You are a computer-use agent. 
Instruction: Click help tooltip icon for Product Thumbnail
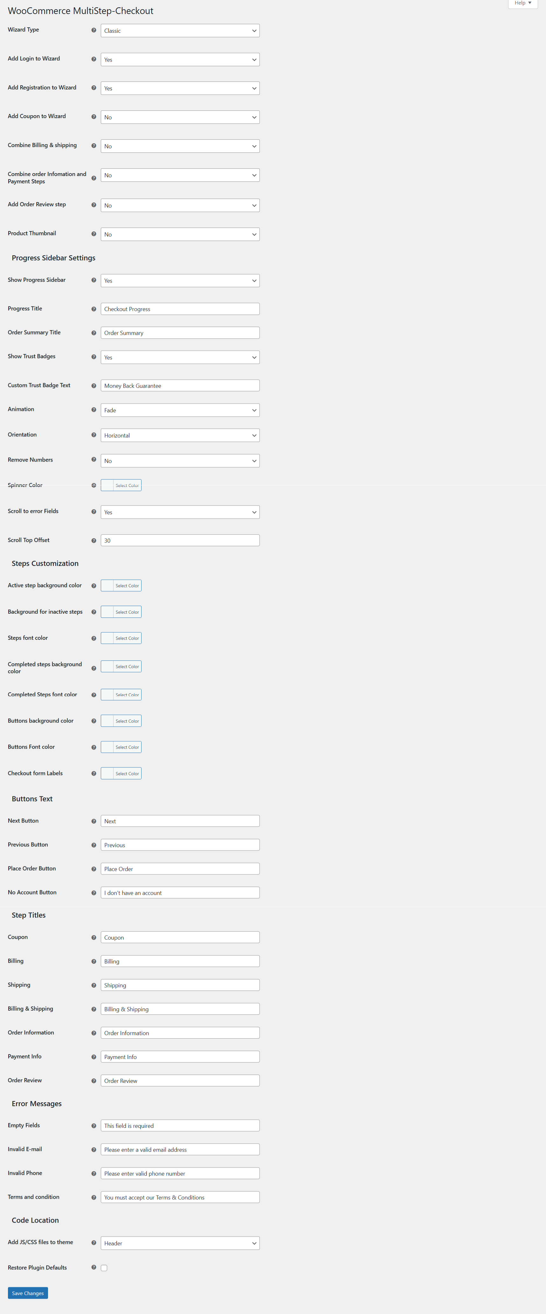(x=94, y=234)
